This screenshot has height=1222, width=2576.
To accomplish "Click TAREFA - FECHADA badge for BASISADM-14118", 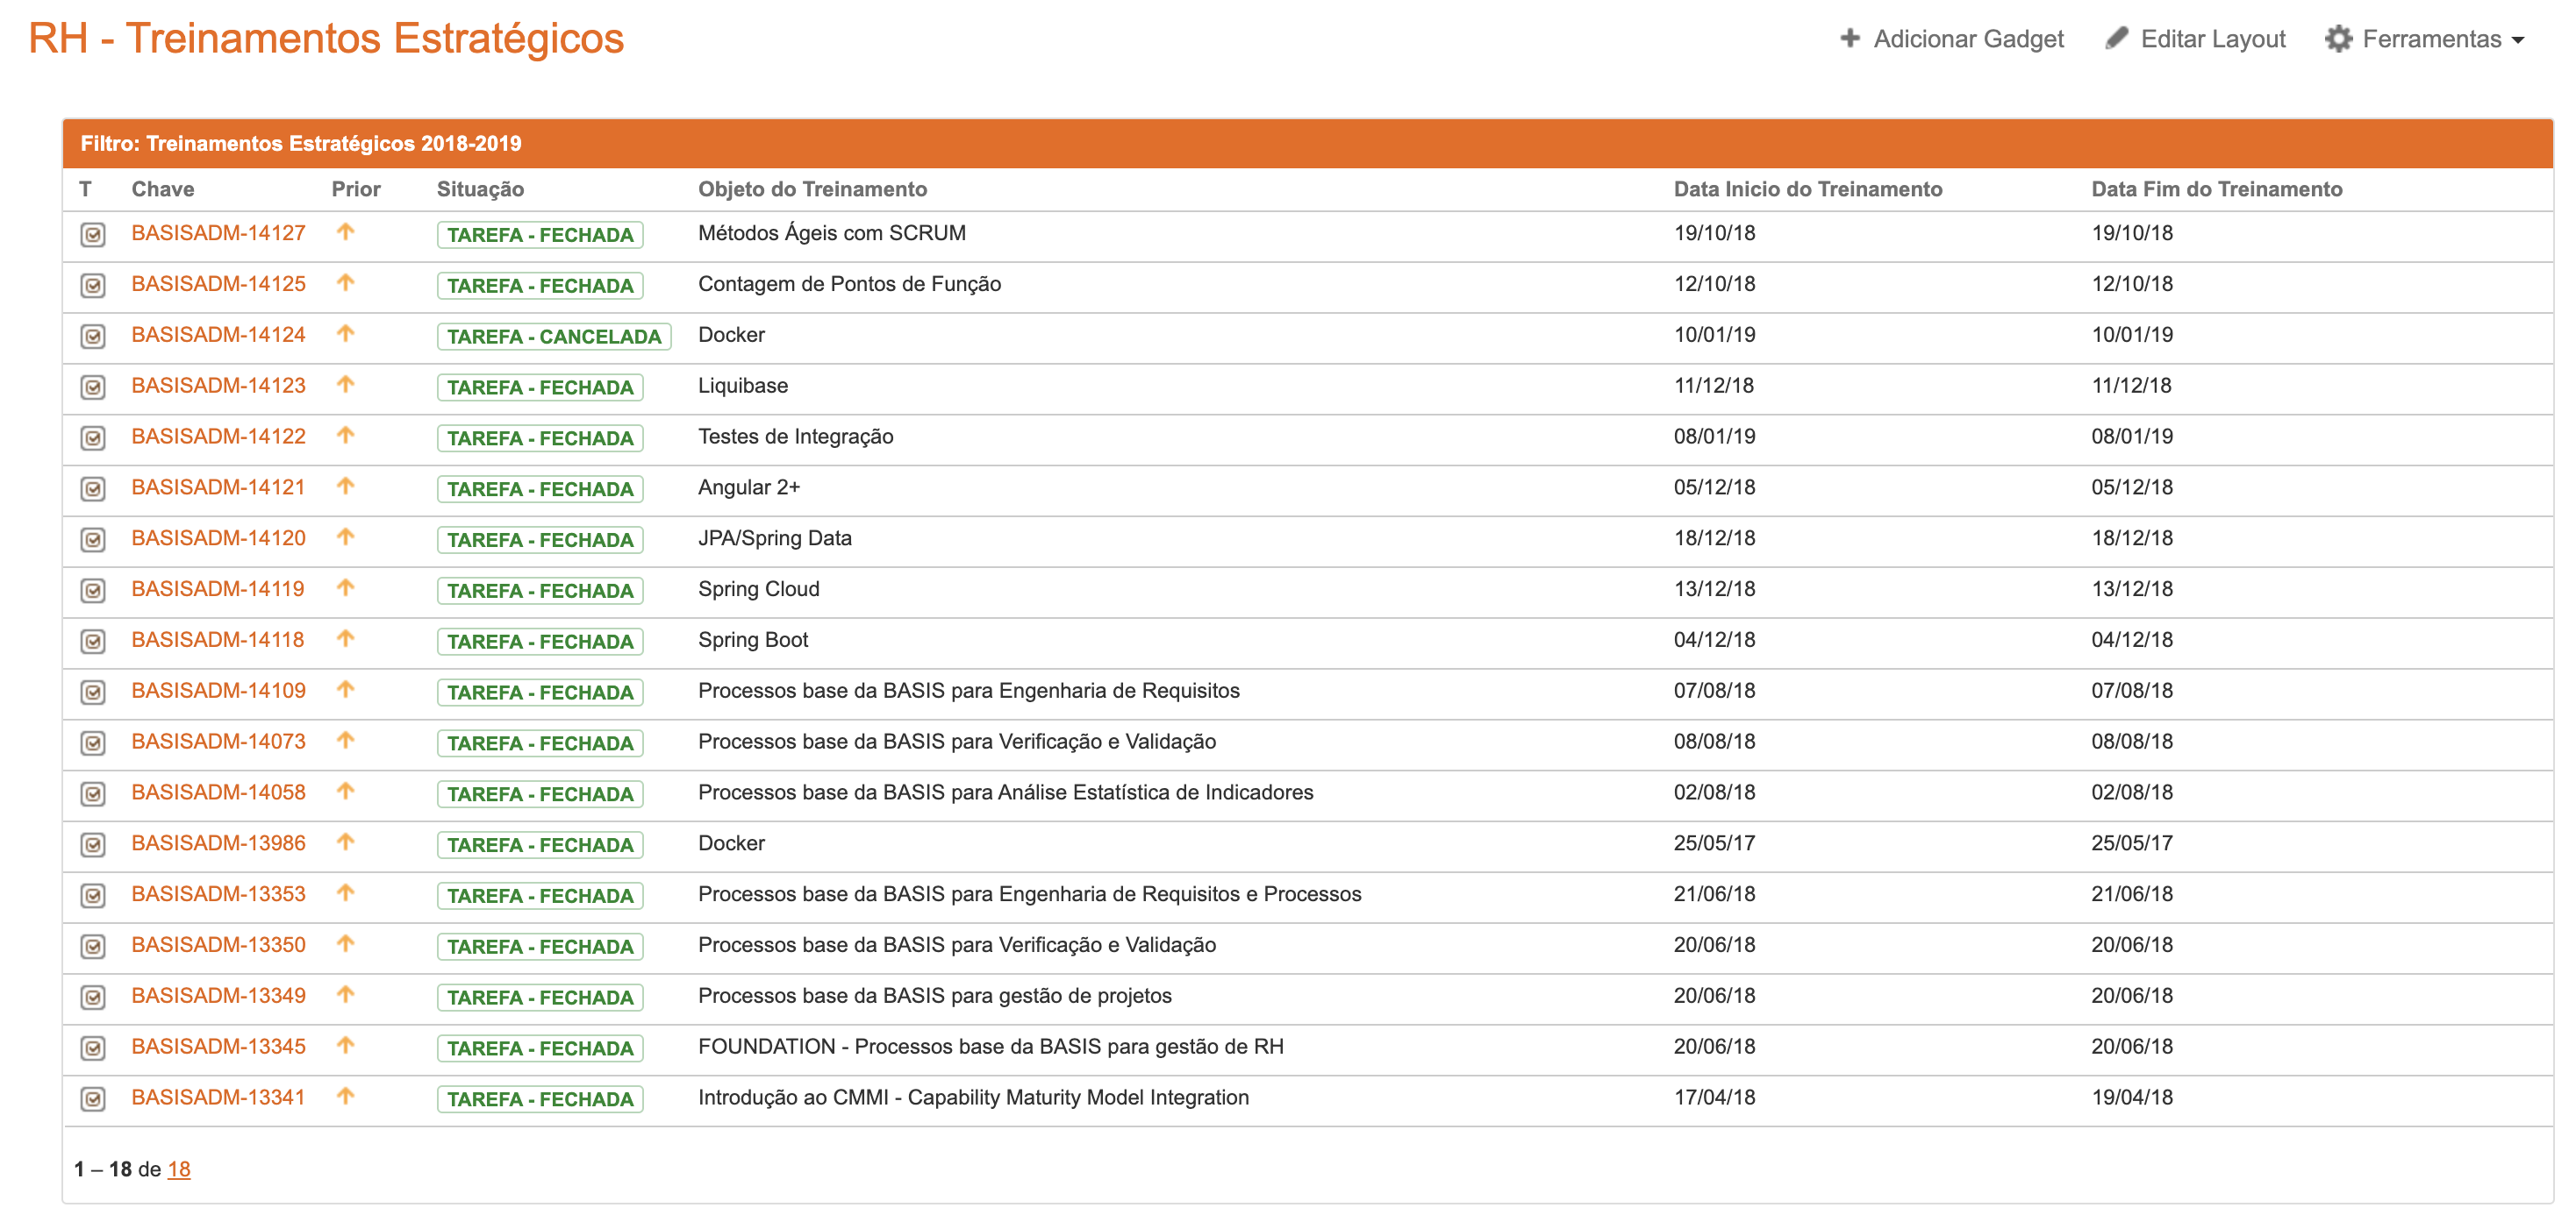I will click(539, 642).
